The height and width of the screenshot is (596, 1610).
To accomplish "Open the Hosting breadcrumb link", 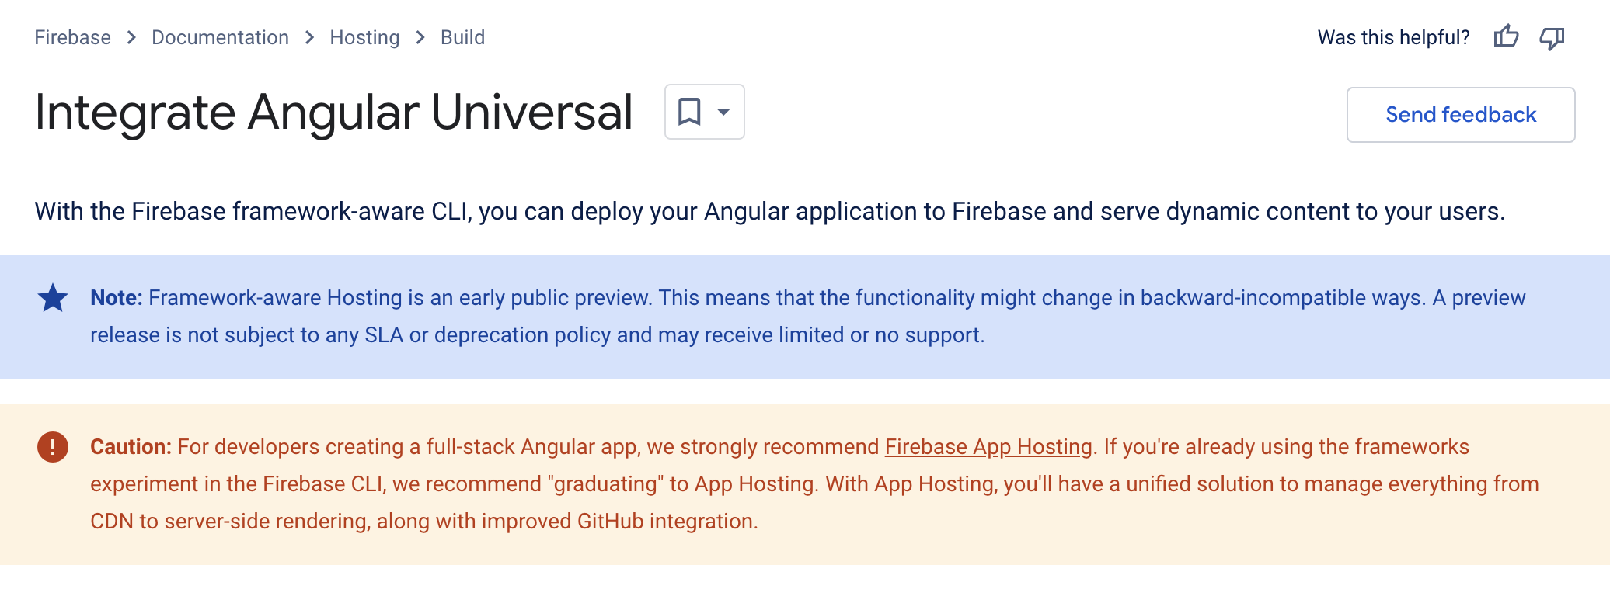I will click(x=364, y=36).
